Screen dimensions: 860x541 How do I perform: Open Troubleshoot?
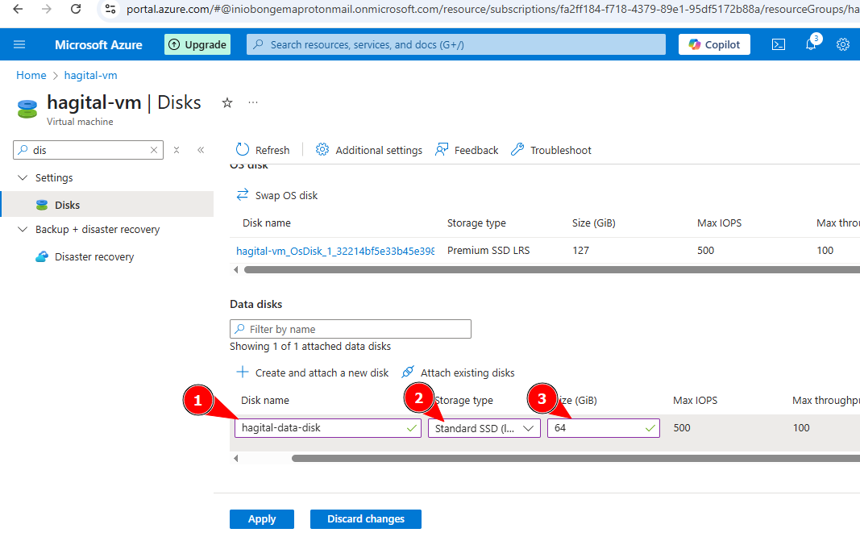coord(551,150)
